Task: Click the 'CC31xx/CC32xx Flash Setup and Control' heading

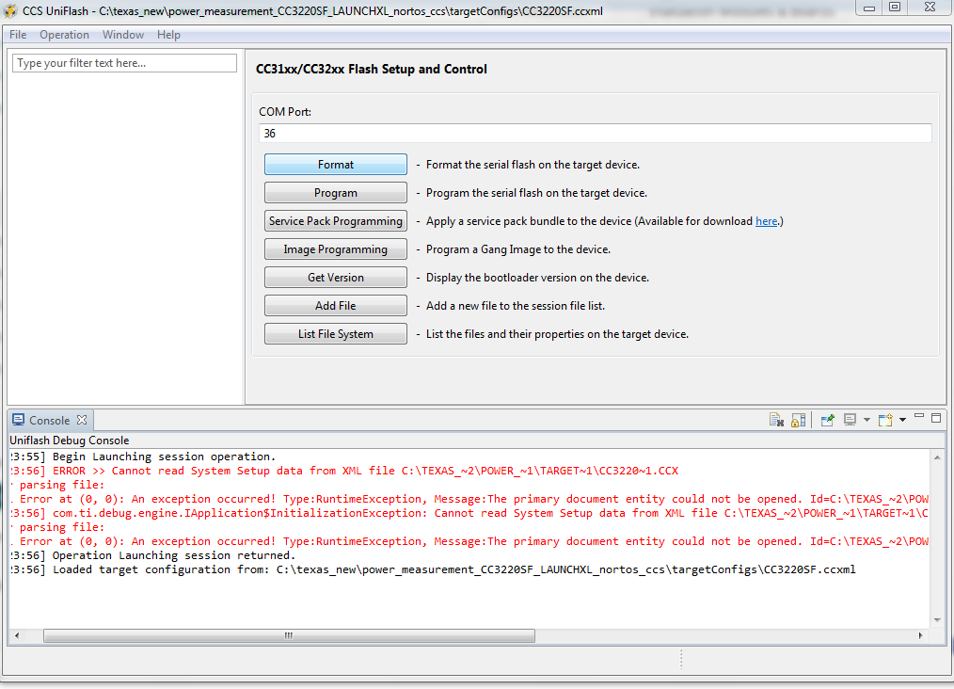Action: (x=371, y=69)
